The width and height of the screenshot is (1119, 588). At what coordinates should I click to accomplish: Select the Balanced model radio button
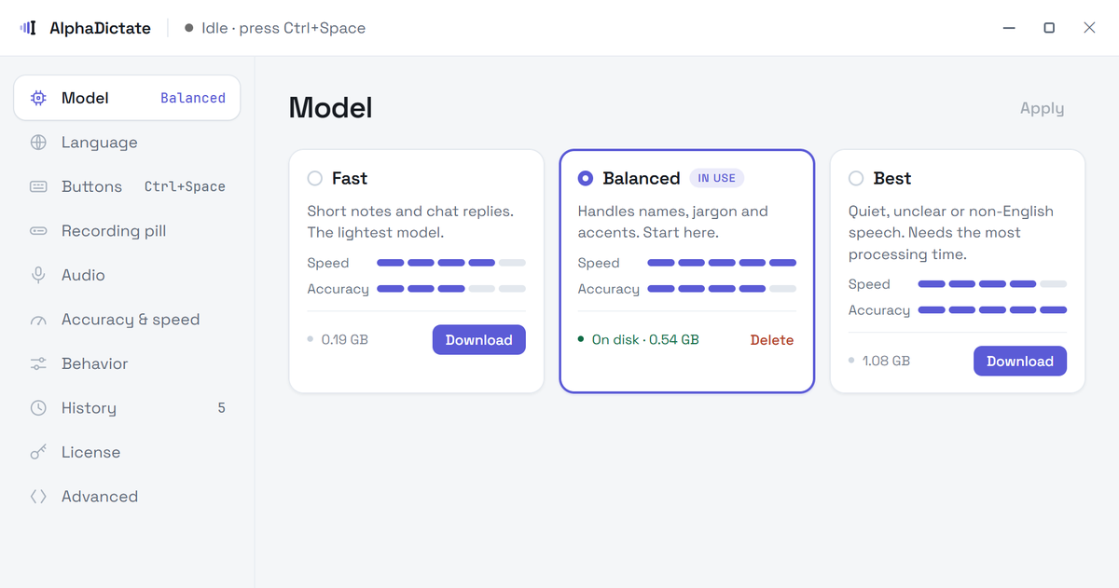point(586,178)
